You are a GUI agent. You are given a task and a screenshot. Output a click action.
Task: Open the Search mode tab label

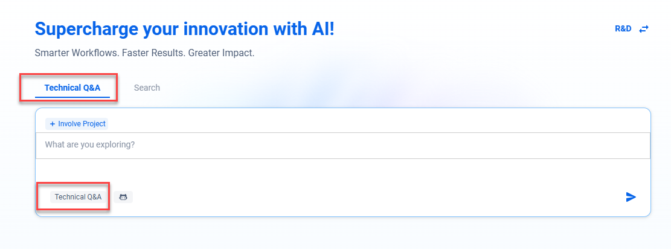pyautogui.click(x=147, y=88)
